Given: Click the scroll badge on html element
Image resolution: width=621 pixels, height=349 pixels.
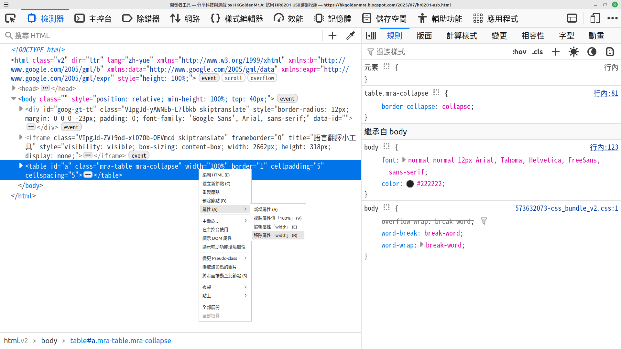Looking at the screenshot, I should 234,78.
